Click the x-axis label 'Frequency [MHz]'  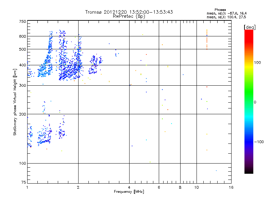pos(129,192)
